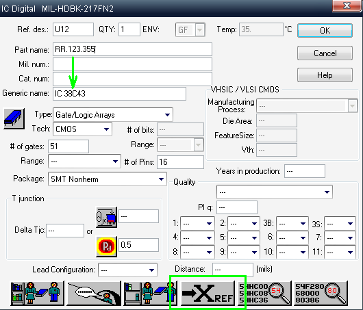Click the Vth field

coord(277,150)
